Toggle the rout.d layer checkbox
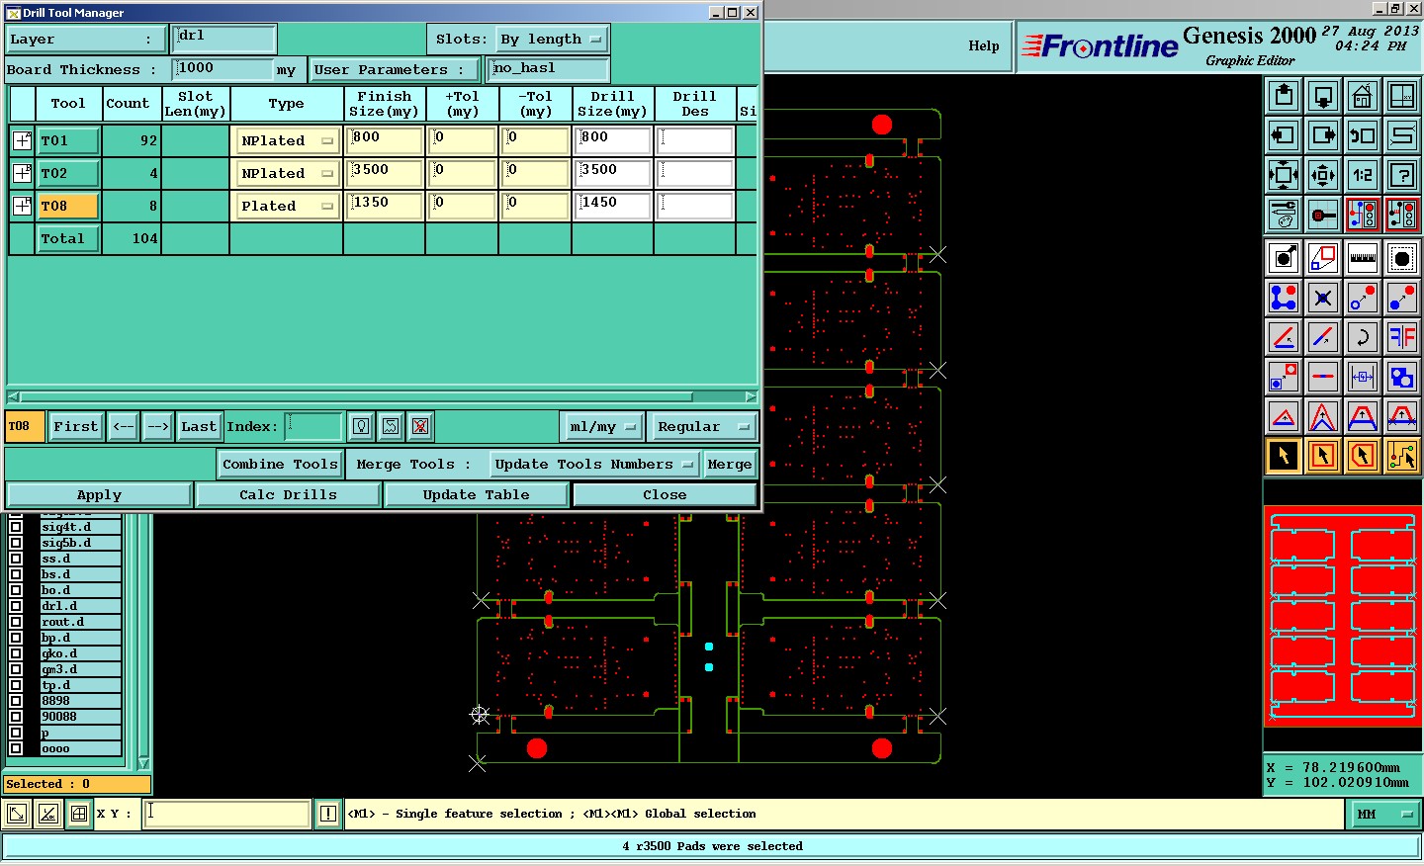 [x=16, y=622]
